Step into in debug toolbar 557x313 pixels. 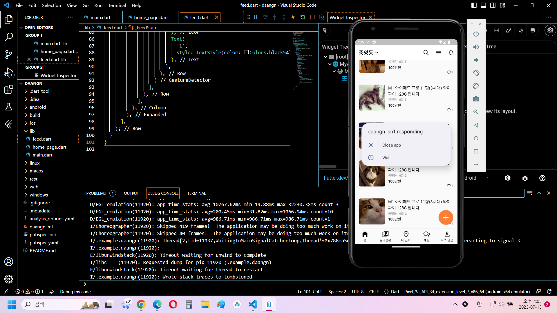point(274,17)
